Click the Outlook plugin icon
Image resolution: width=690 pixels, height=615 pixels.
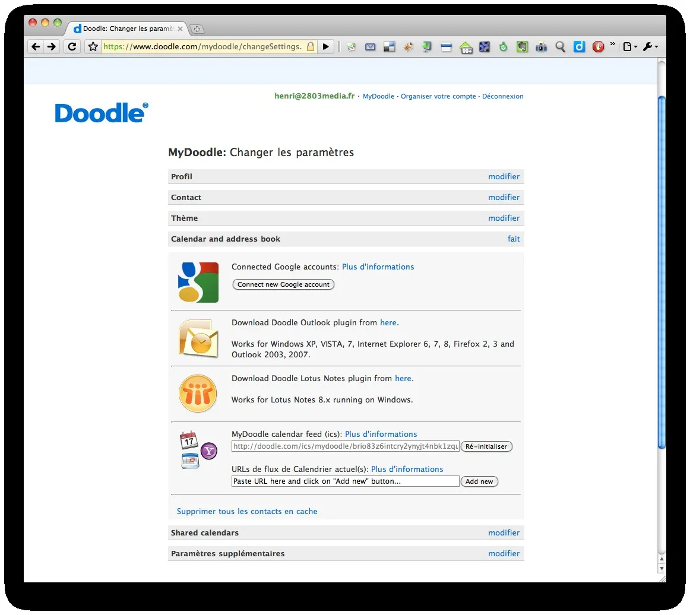point(198,338)
